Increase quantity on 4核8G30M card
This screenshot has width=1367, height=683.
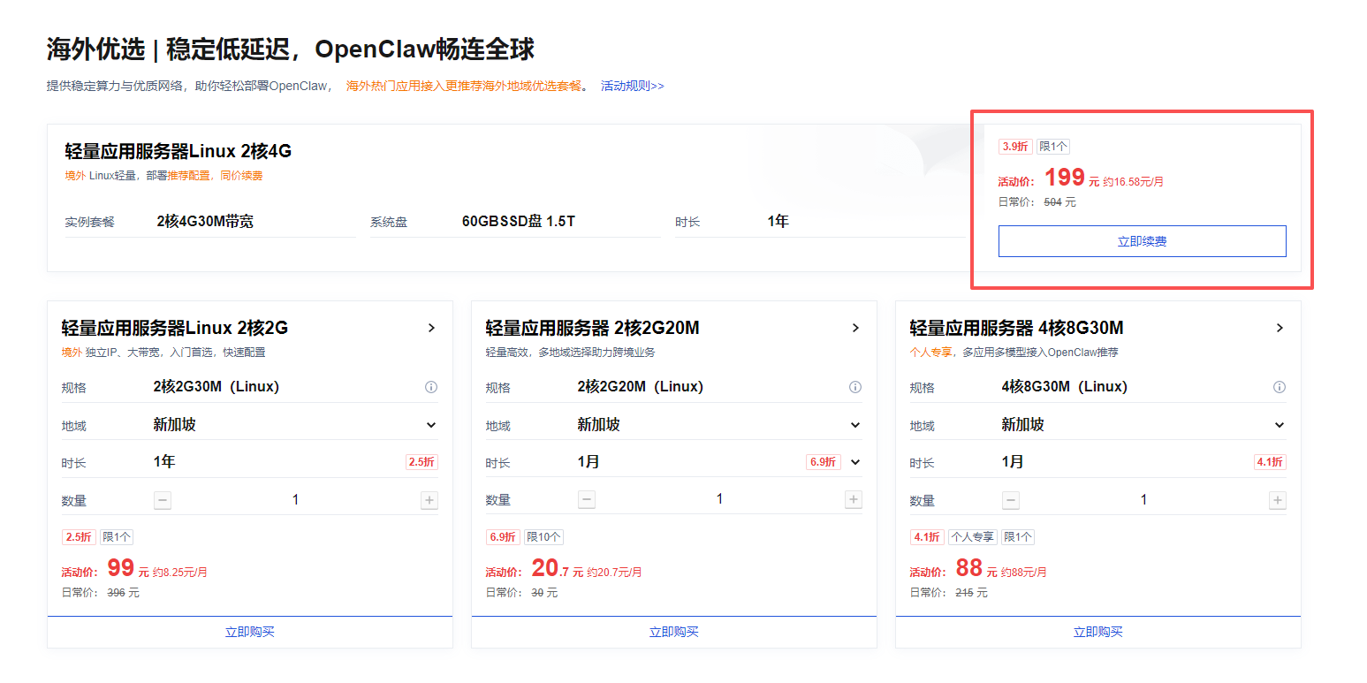[x=1278, y=500]
